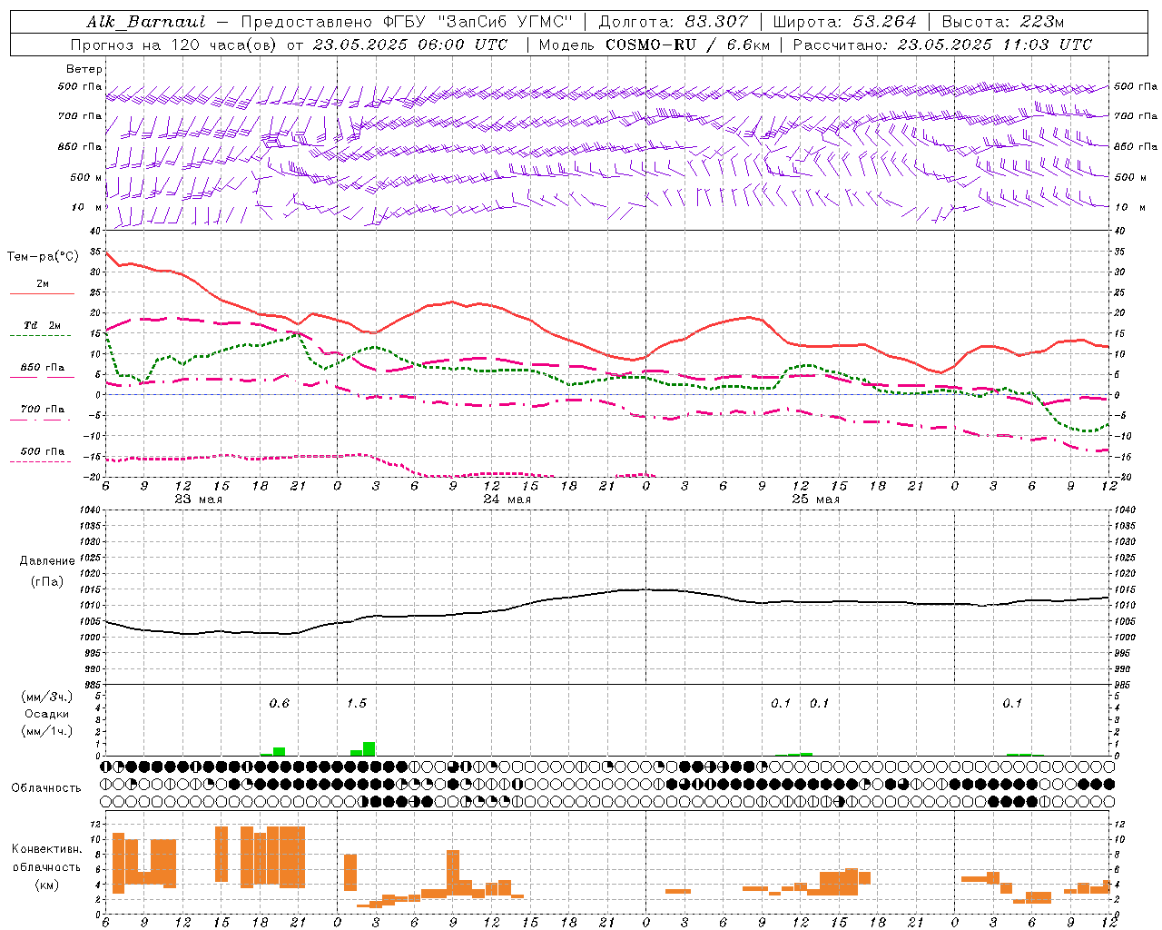This screenshot has height=930, width=1162.
Task: Click the 'Долгота: 83.307' longitude value
Action: click(x=674, y=22)
